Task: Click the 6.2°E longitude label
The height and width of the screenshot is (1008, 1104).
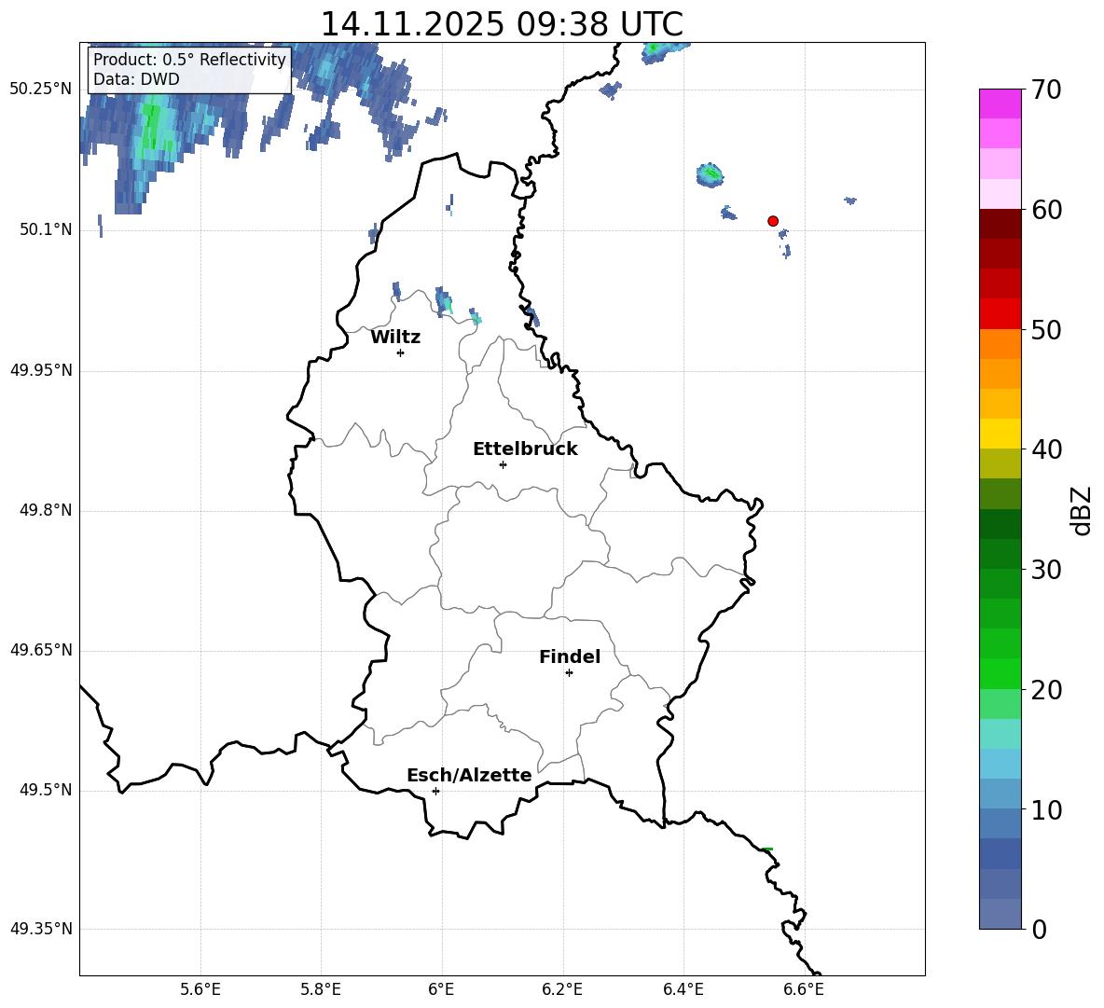Action: click(562, 989)
